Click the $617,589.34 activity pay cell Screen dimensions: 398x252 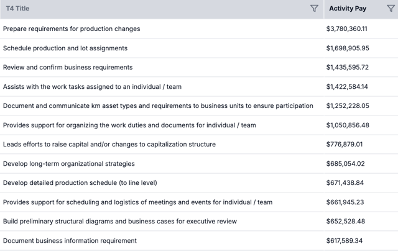pyautogui.click(x=345, y=240)
